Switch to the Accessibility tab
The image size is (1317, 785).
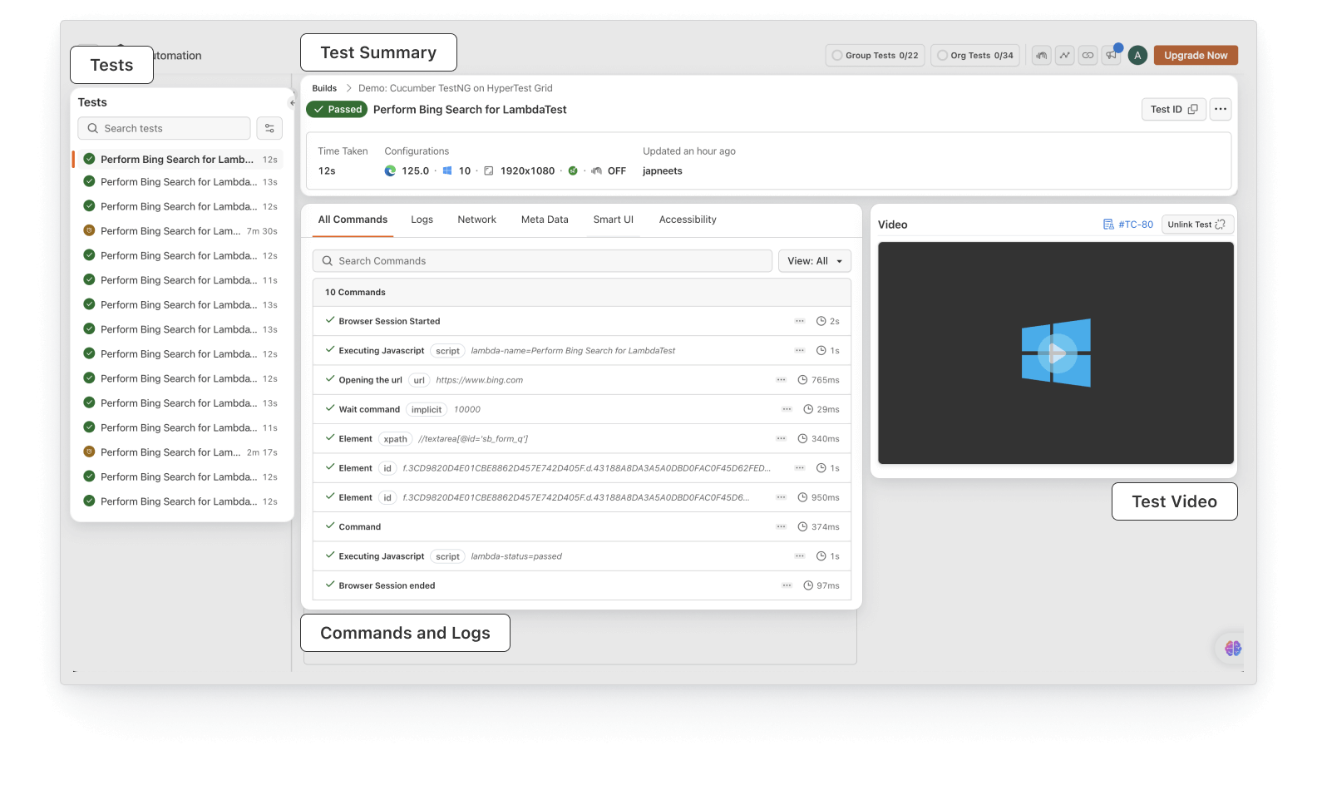[687, 220]
